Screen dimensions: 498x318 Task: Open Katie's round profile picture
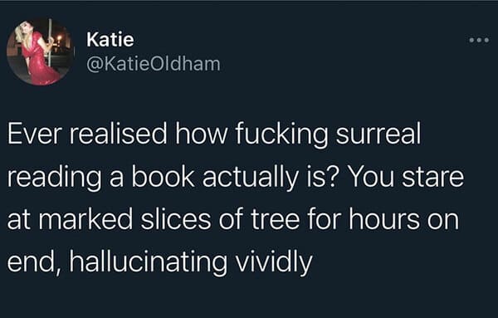click(41, 51)
